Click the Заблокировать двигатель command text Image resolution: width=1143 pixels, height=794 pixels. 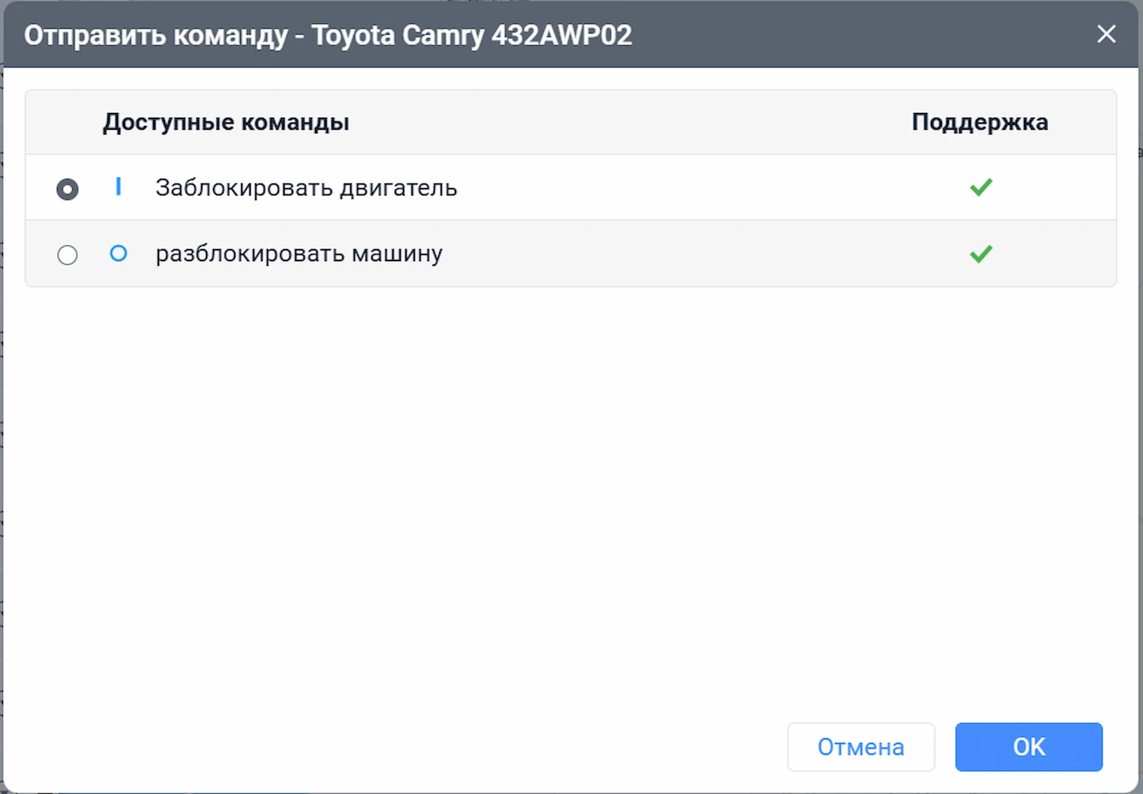[x=306, y=188]
